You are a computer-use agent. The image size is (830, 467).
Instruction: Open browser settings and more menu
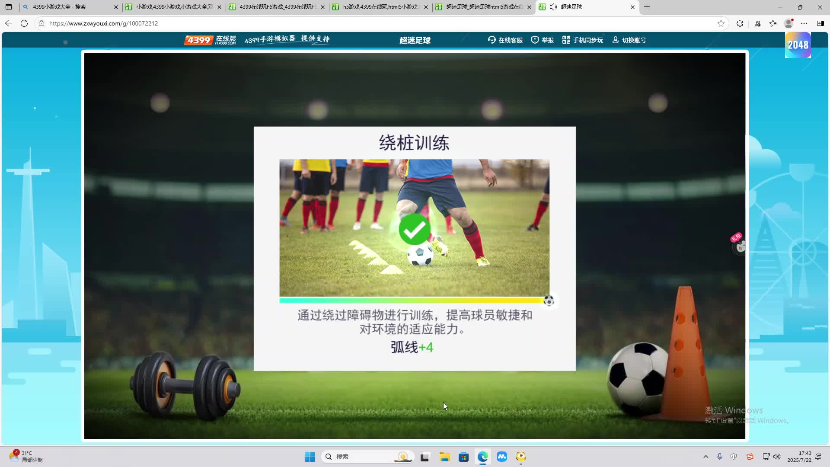tap(804, 23)
